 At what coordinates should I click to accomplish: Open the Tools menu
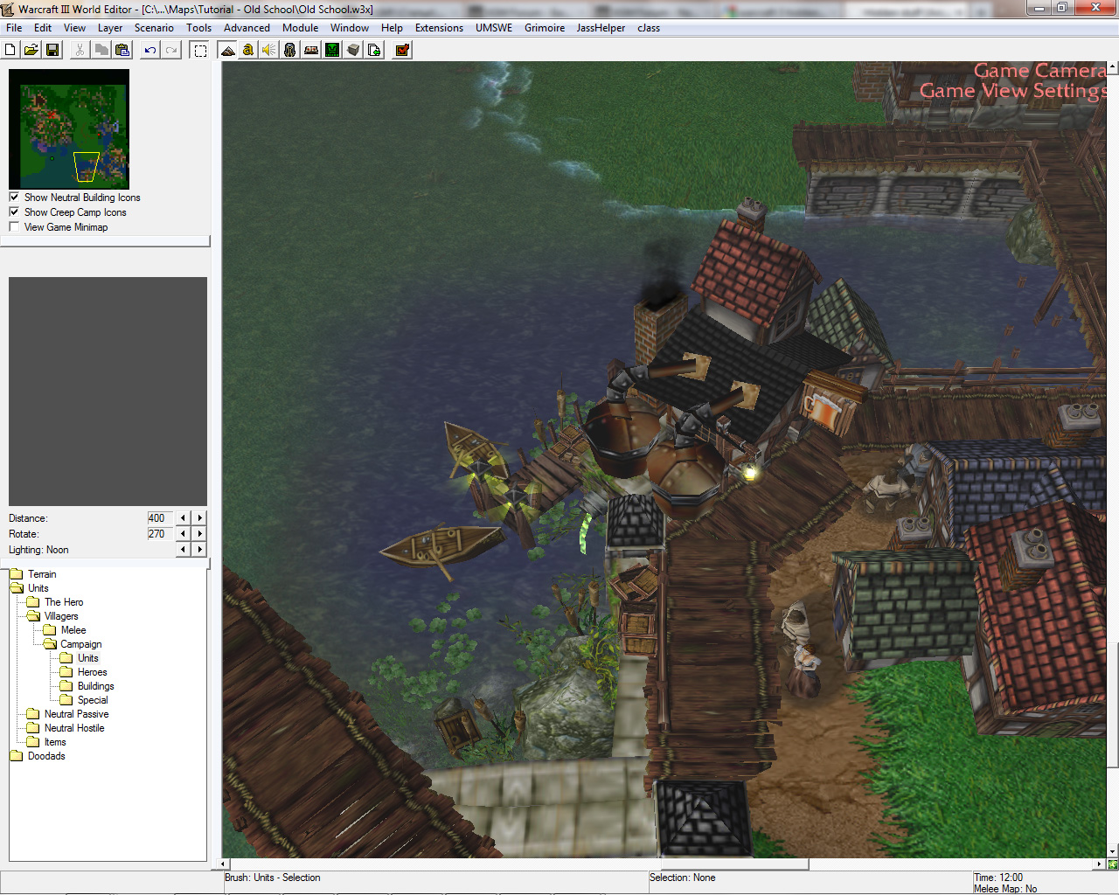199,28
